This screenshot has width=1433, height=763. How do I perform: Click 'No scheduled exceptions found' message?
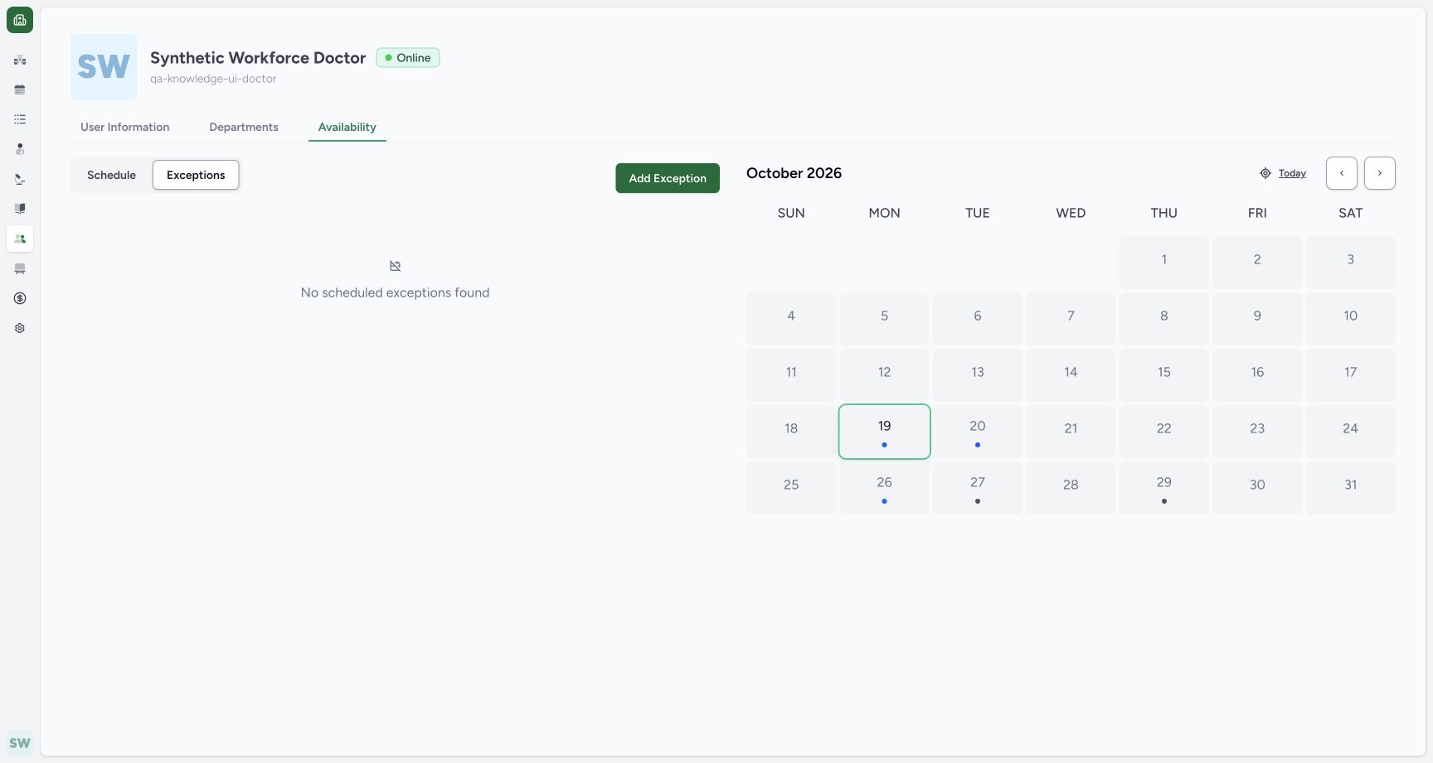tap(395, 292)
